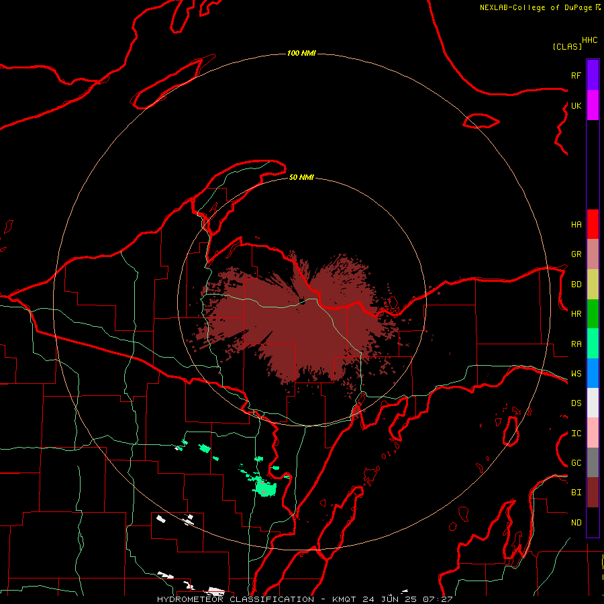Click the 100 NMI range ring label
Image resolution: width=604 pixels, height=604 pixels.
pos(301,53)
